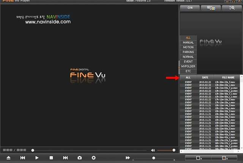This screenshot has height=163, width=243.
Task: Select file 16h-18m-19s_f_p.mov
Action: click(x=210, y=146)
